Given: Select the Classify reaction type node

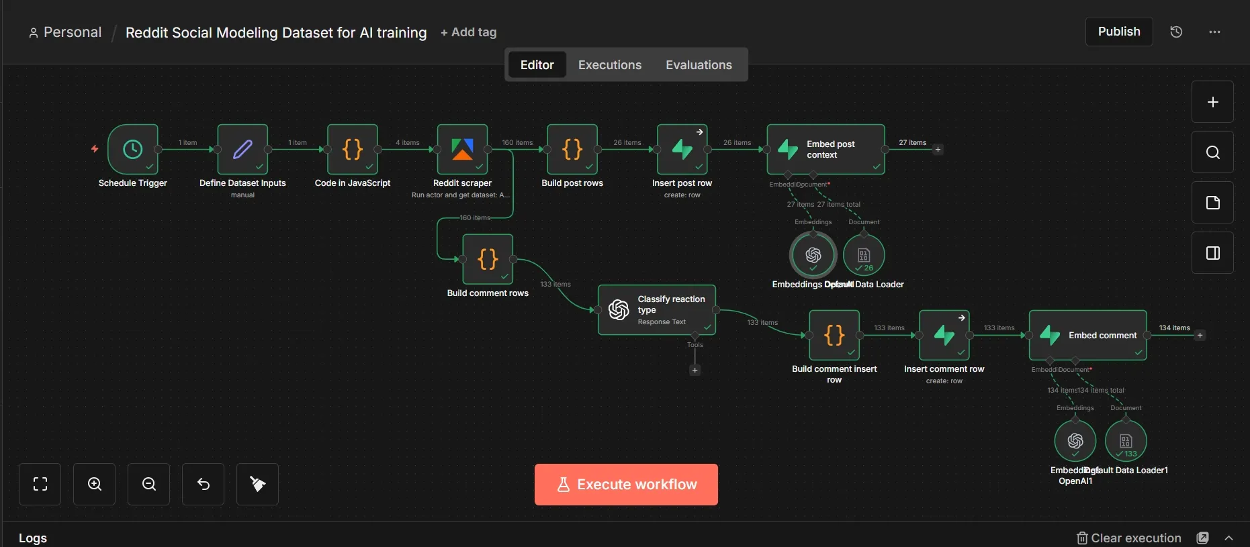Looking at the screenshot, I should [x=657, y=310].
